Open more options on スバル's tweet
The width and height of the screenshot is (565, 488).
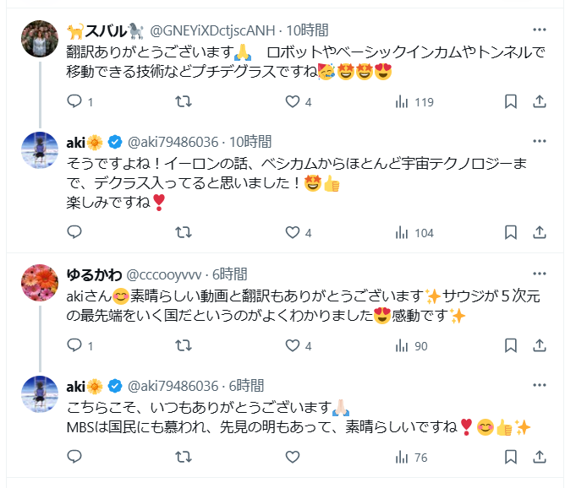(539, 30)
